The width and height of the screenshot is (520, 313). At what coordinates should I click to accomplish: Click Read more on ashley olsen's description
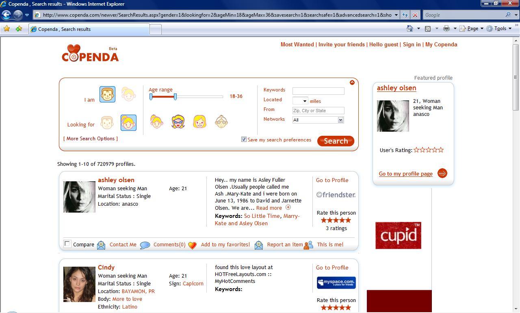point(269,208)
